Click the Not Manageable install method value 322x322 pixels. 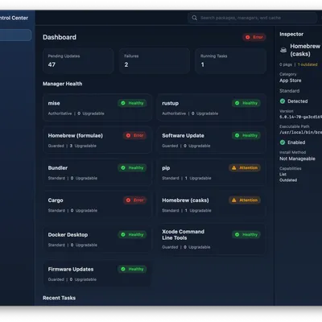coord(297,159)
